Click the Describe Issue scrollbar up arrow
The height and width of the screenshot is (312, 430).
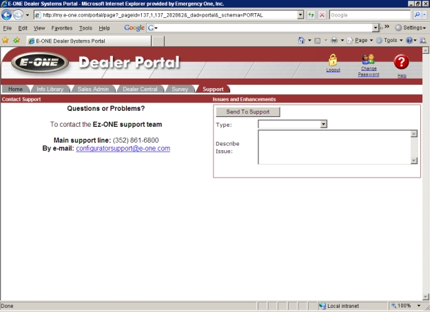coord(414,134)
